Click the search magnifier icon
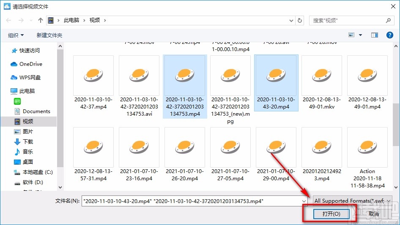The height and width of the screenshot is (225, 400). (x=388, y=20)
